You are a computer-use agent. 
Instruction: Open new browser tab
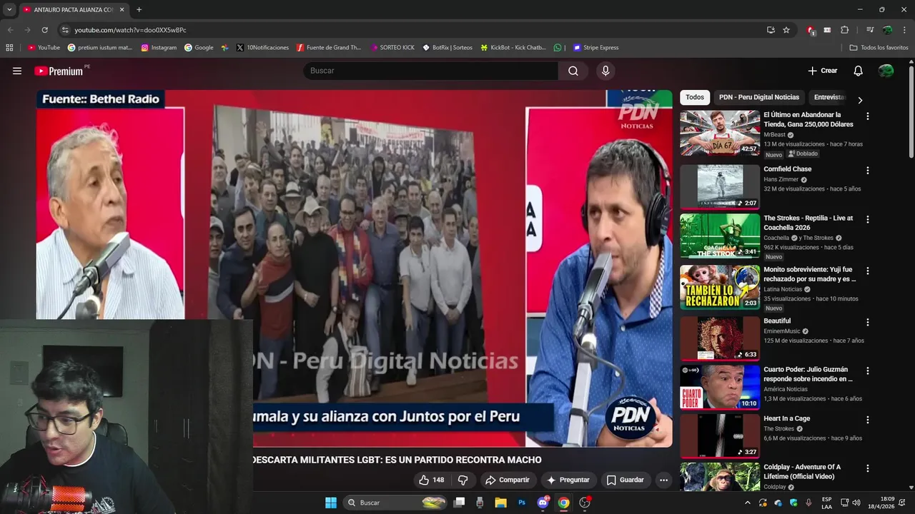click(x=139, y=9)
